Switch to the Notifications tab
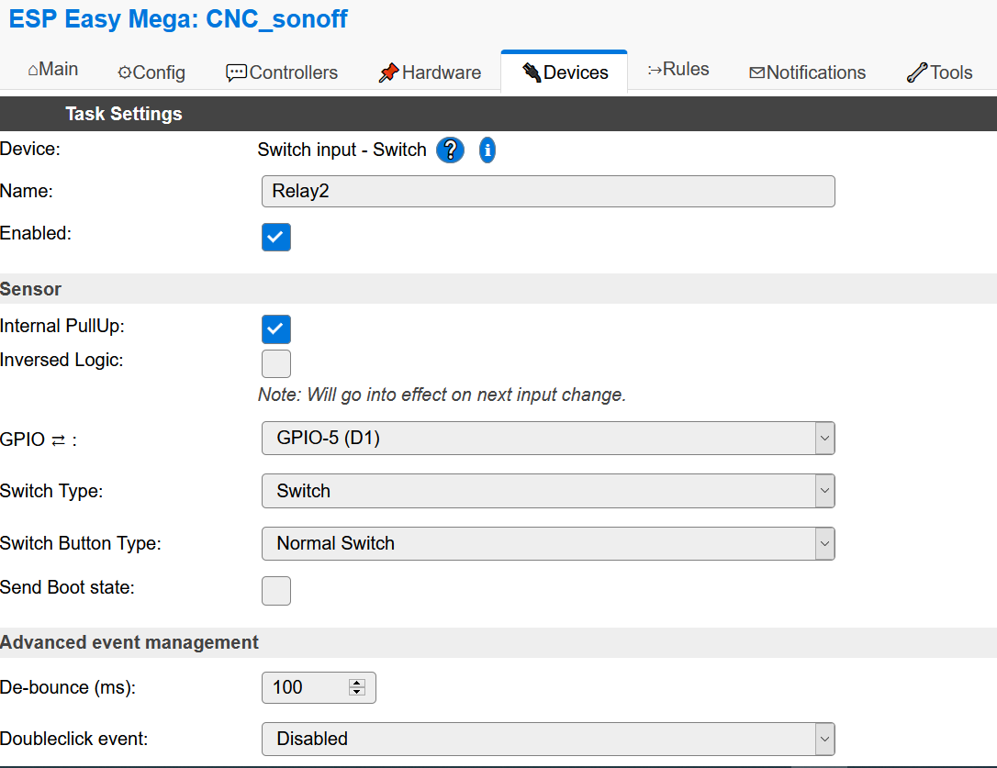Screen dimensions: 997x768 coord(808,72)
